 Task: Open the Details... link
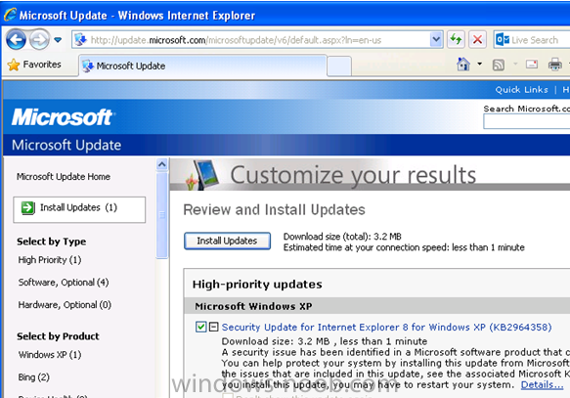pos(542,384)
